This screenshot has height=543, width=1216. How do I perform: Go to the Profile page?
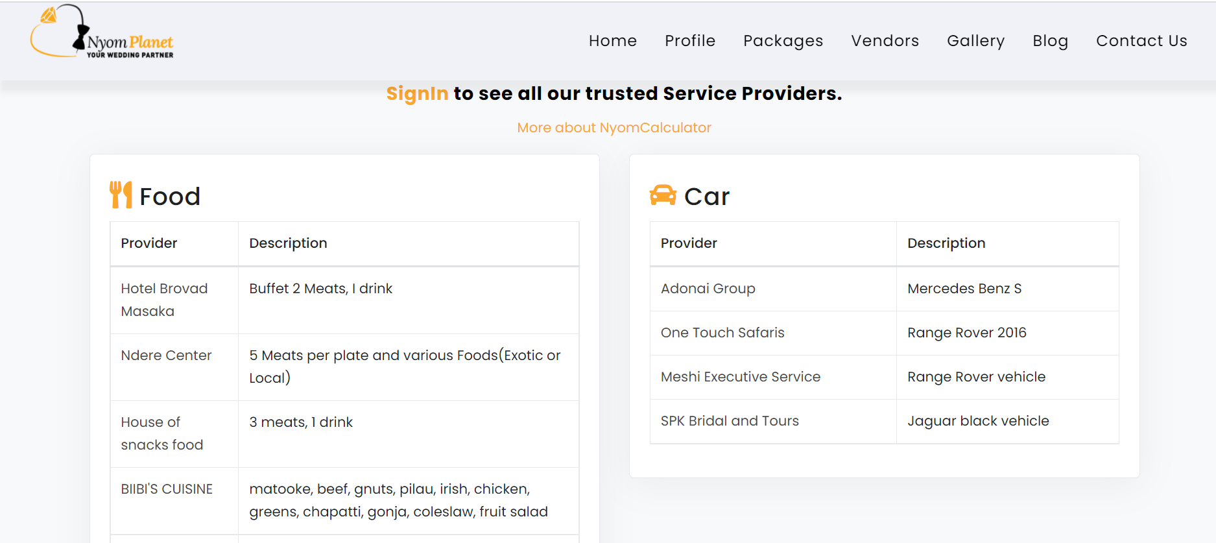click(690, 41)
